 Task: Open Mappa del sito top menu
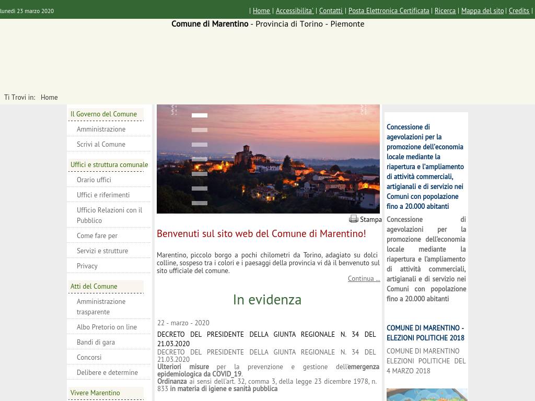point(482,10)
